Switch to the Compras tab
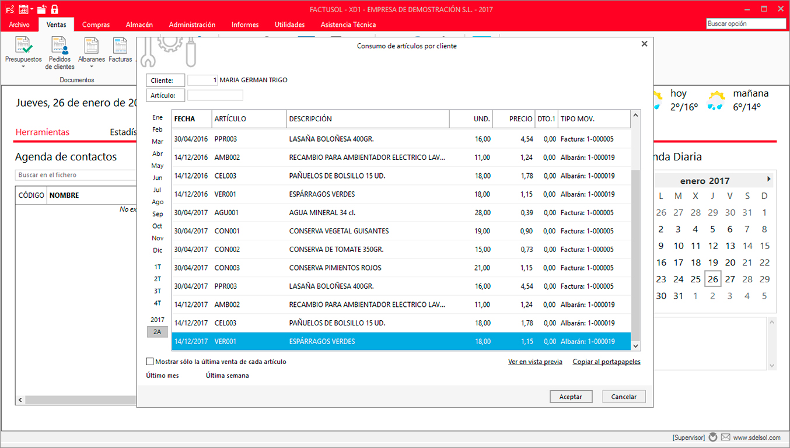 coord(96,24)
